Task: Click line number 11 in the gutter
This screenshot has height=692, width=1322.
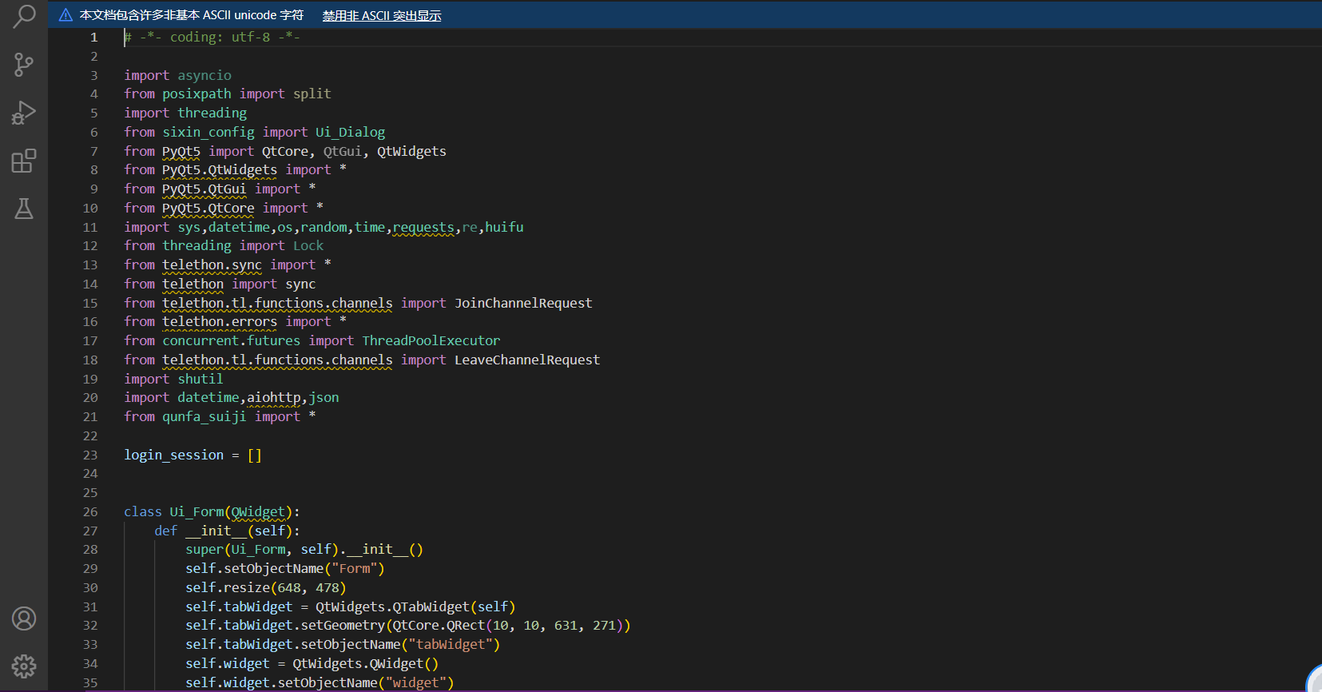Action: (x=90, y=227)
